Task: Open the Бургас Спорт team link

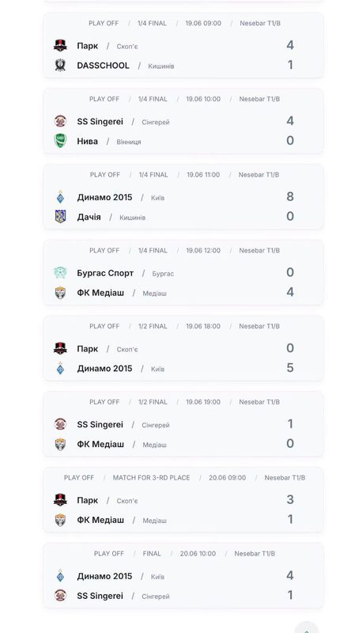Action: point(105,273)
